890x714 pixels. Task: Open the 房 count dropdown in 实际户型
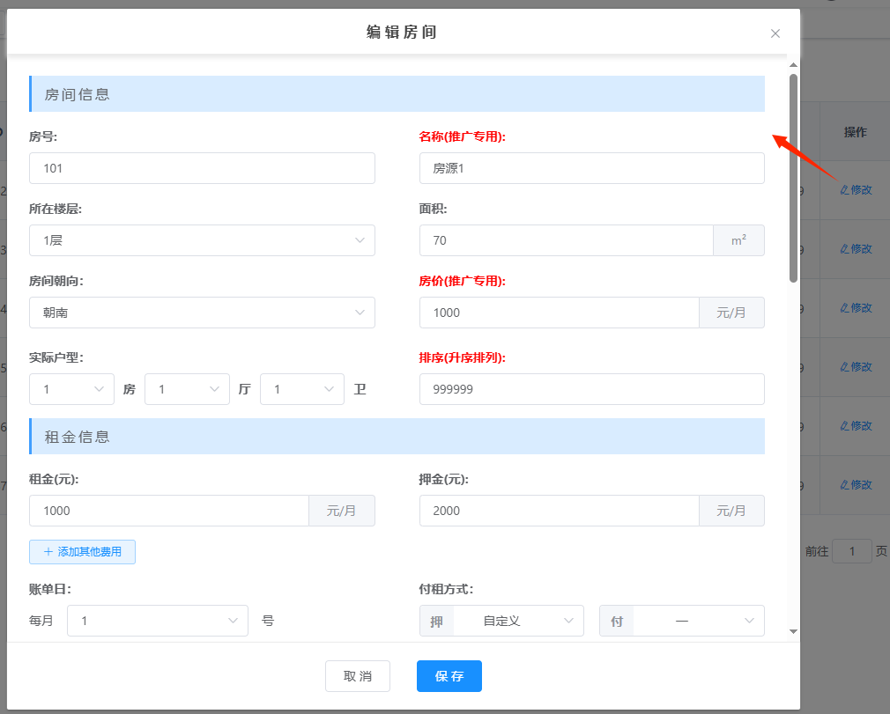(71, 389)
